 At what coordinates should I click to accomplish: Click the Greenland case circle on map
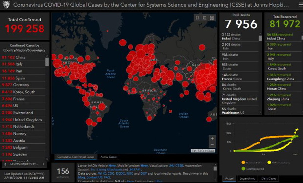[108, 31]
